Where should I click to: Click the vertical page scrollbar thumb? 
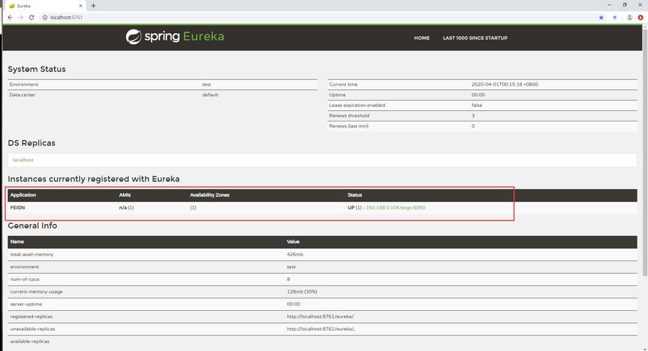point(644,152)
